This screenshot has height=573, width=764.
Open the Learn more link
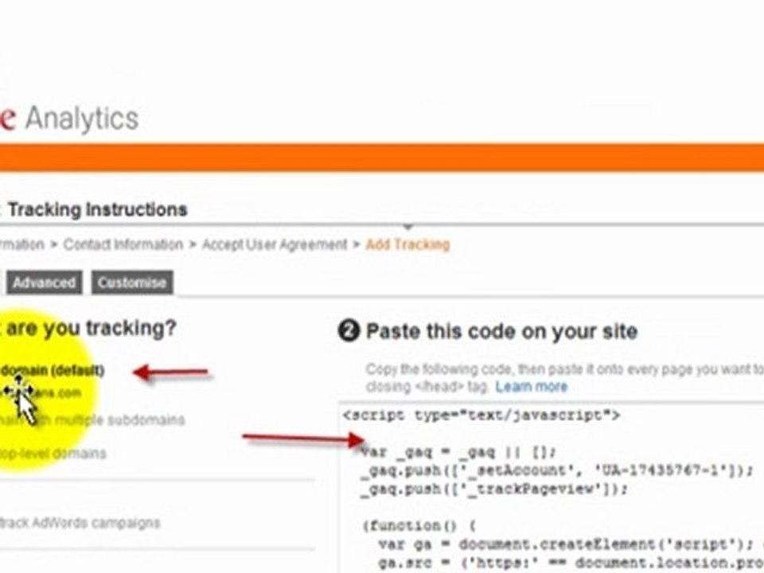click(x=532, y=387)
